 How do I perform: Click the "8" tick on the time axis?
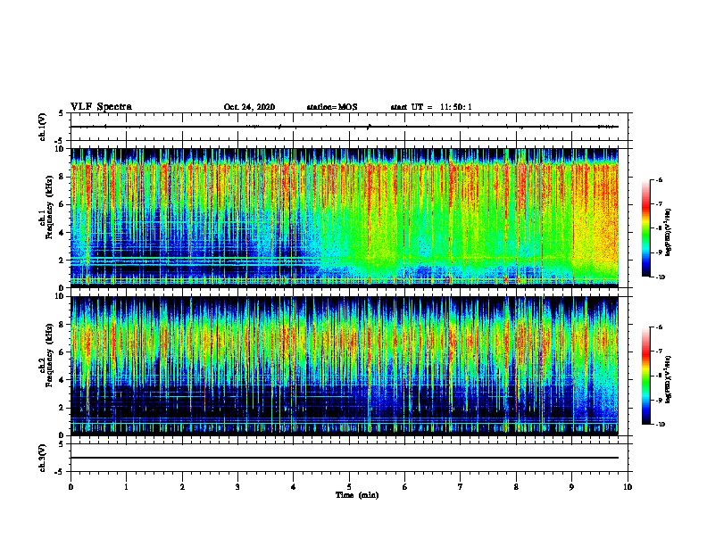pos(516,487)
